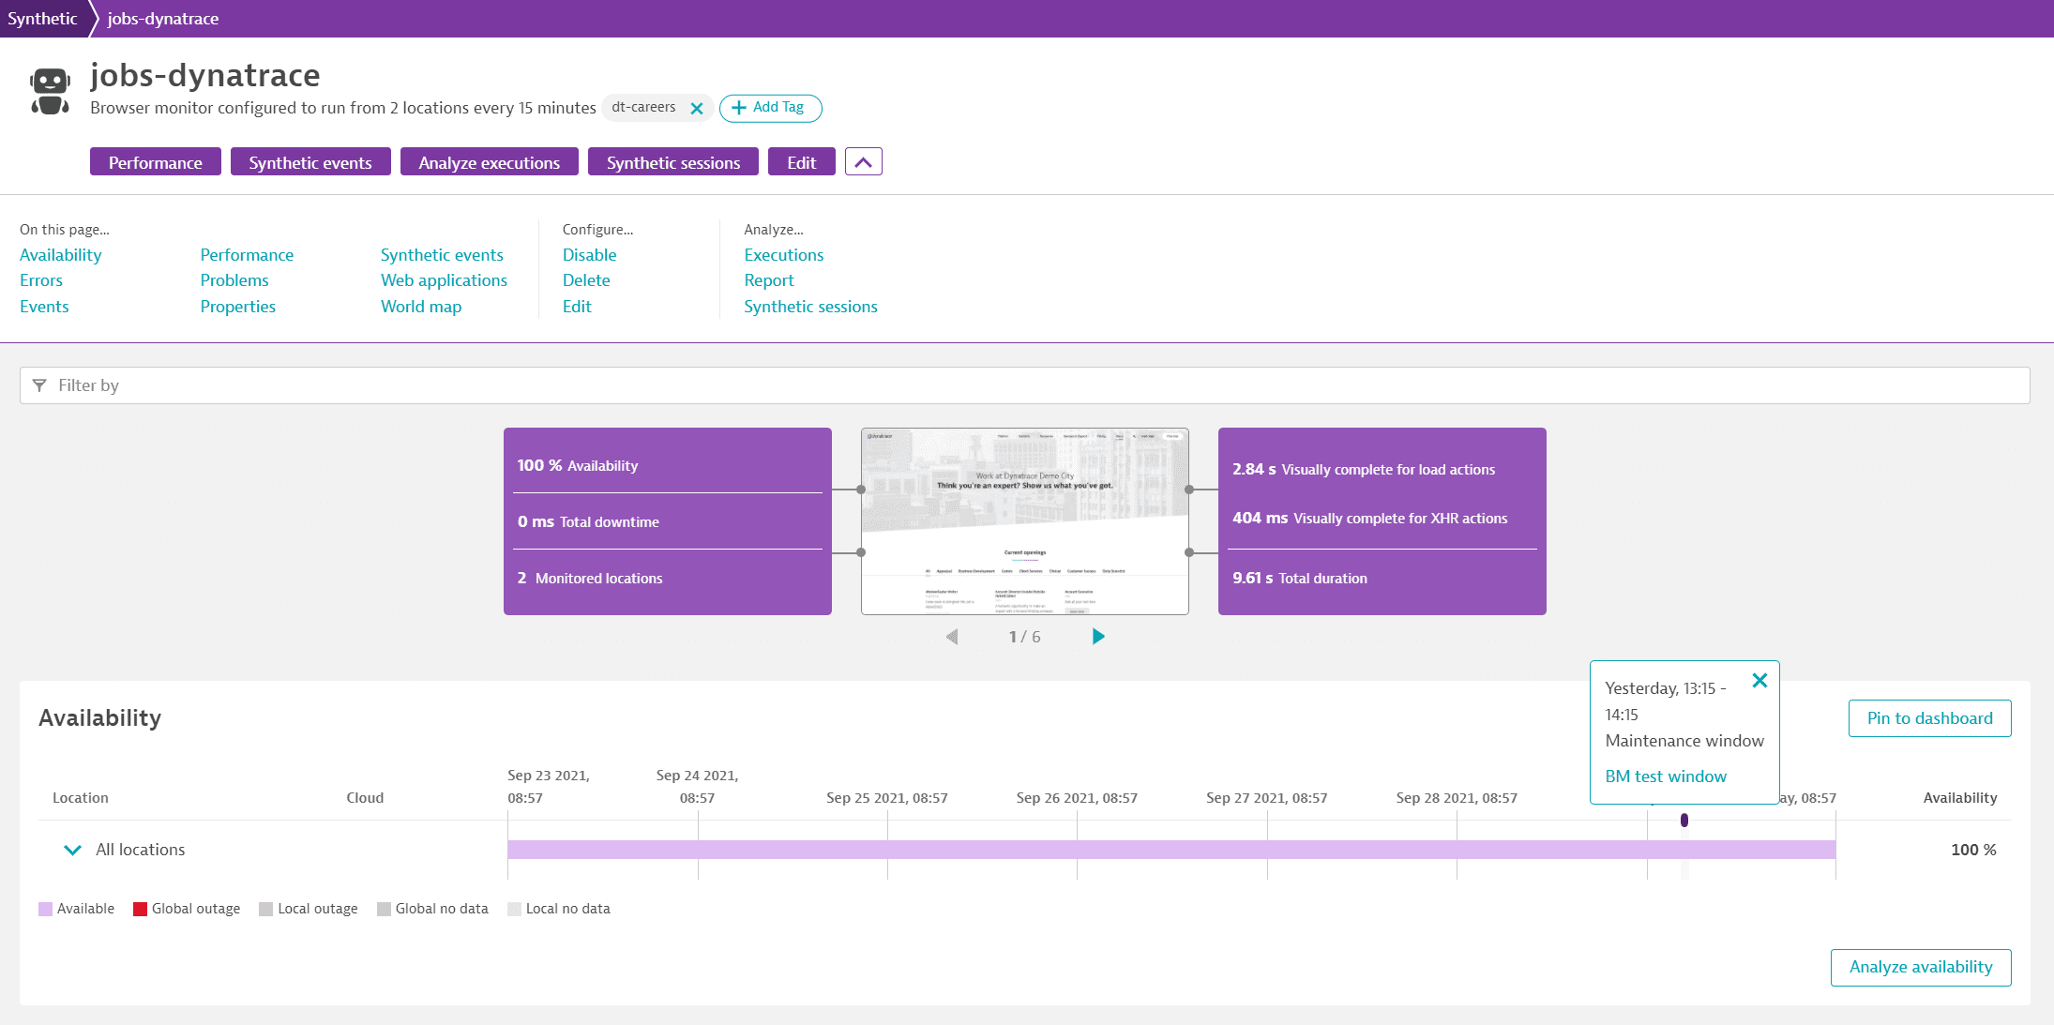Click the Local no data legend swatch
Viewport: 2054px width, 1025px height.
514,909
